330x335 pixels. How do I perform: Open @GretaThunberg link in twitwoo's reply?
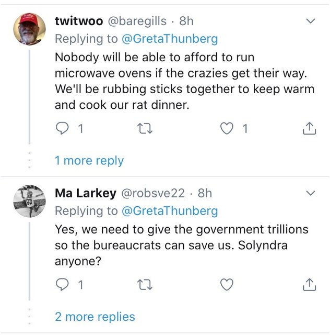(170, 39)
